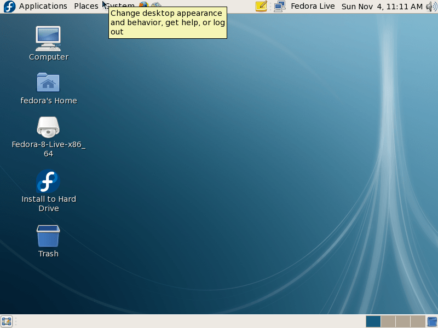Launch the email client icon on the panel
Image resolution: width=438 pixels, height=328 pixels.
[x=157, y=4]
